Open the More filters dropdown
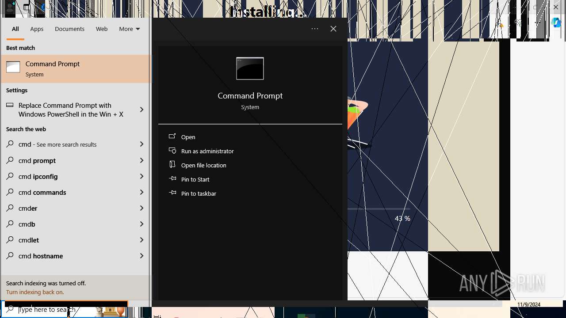The width and height of the screenshot is (566, 318). [130, 29]
